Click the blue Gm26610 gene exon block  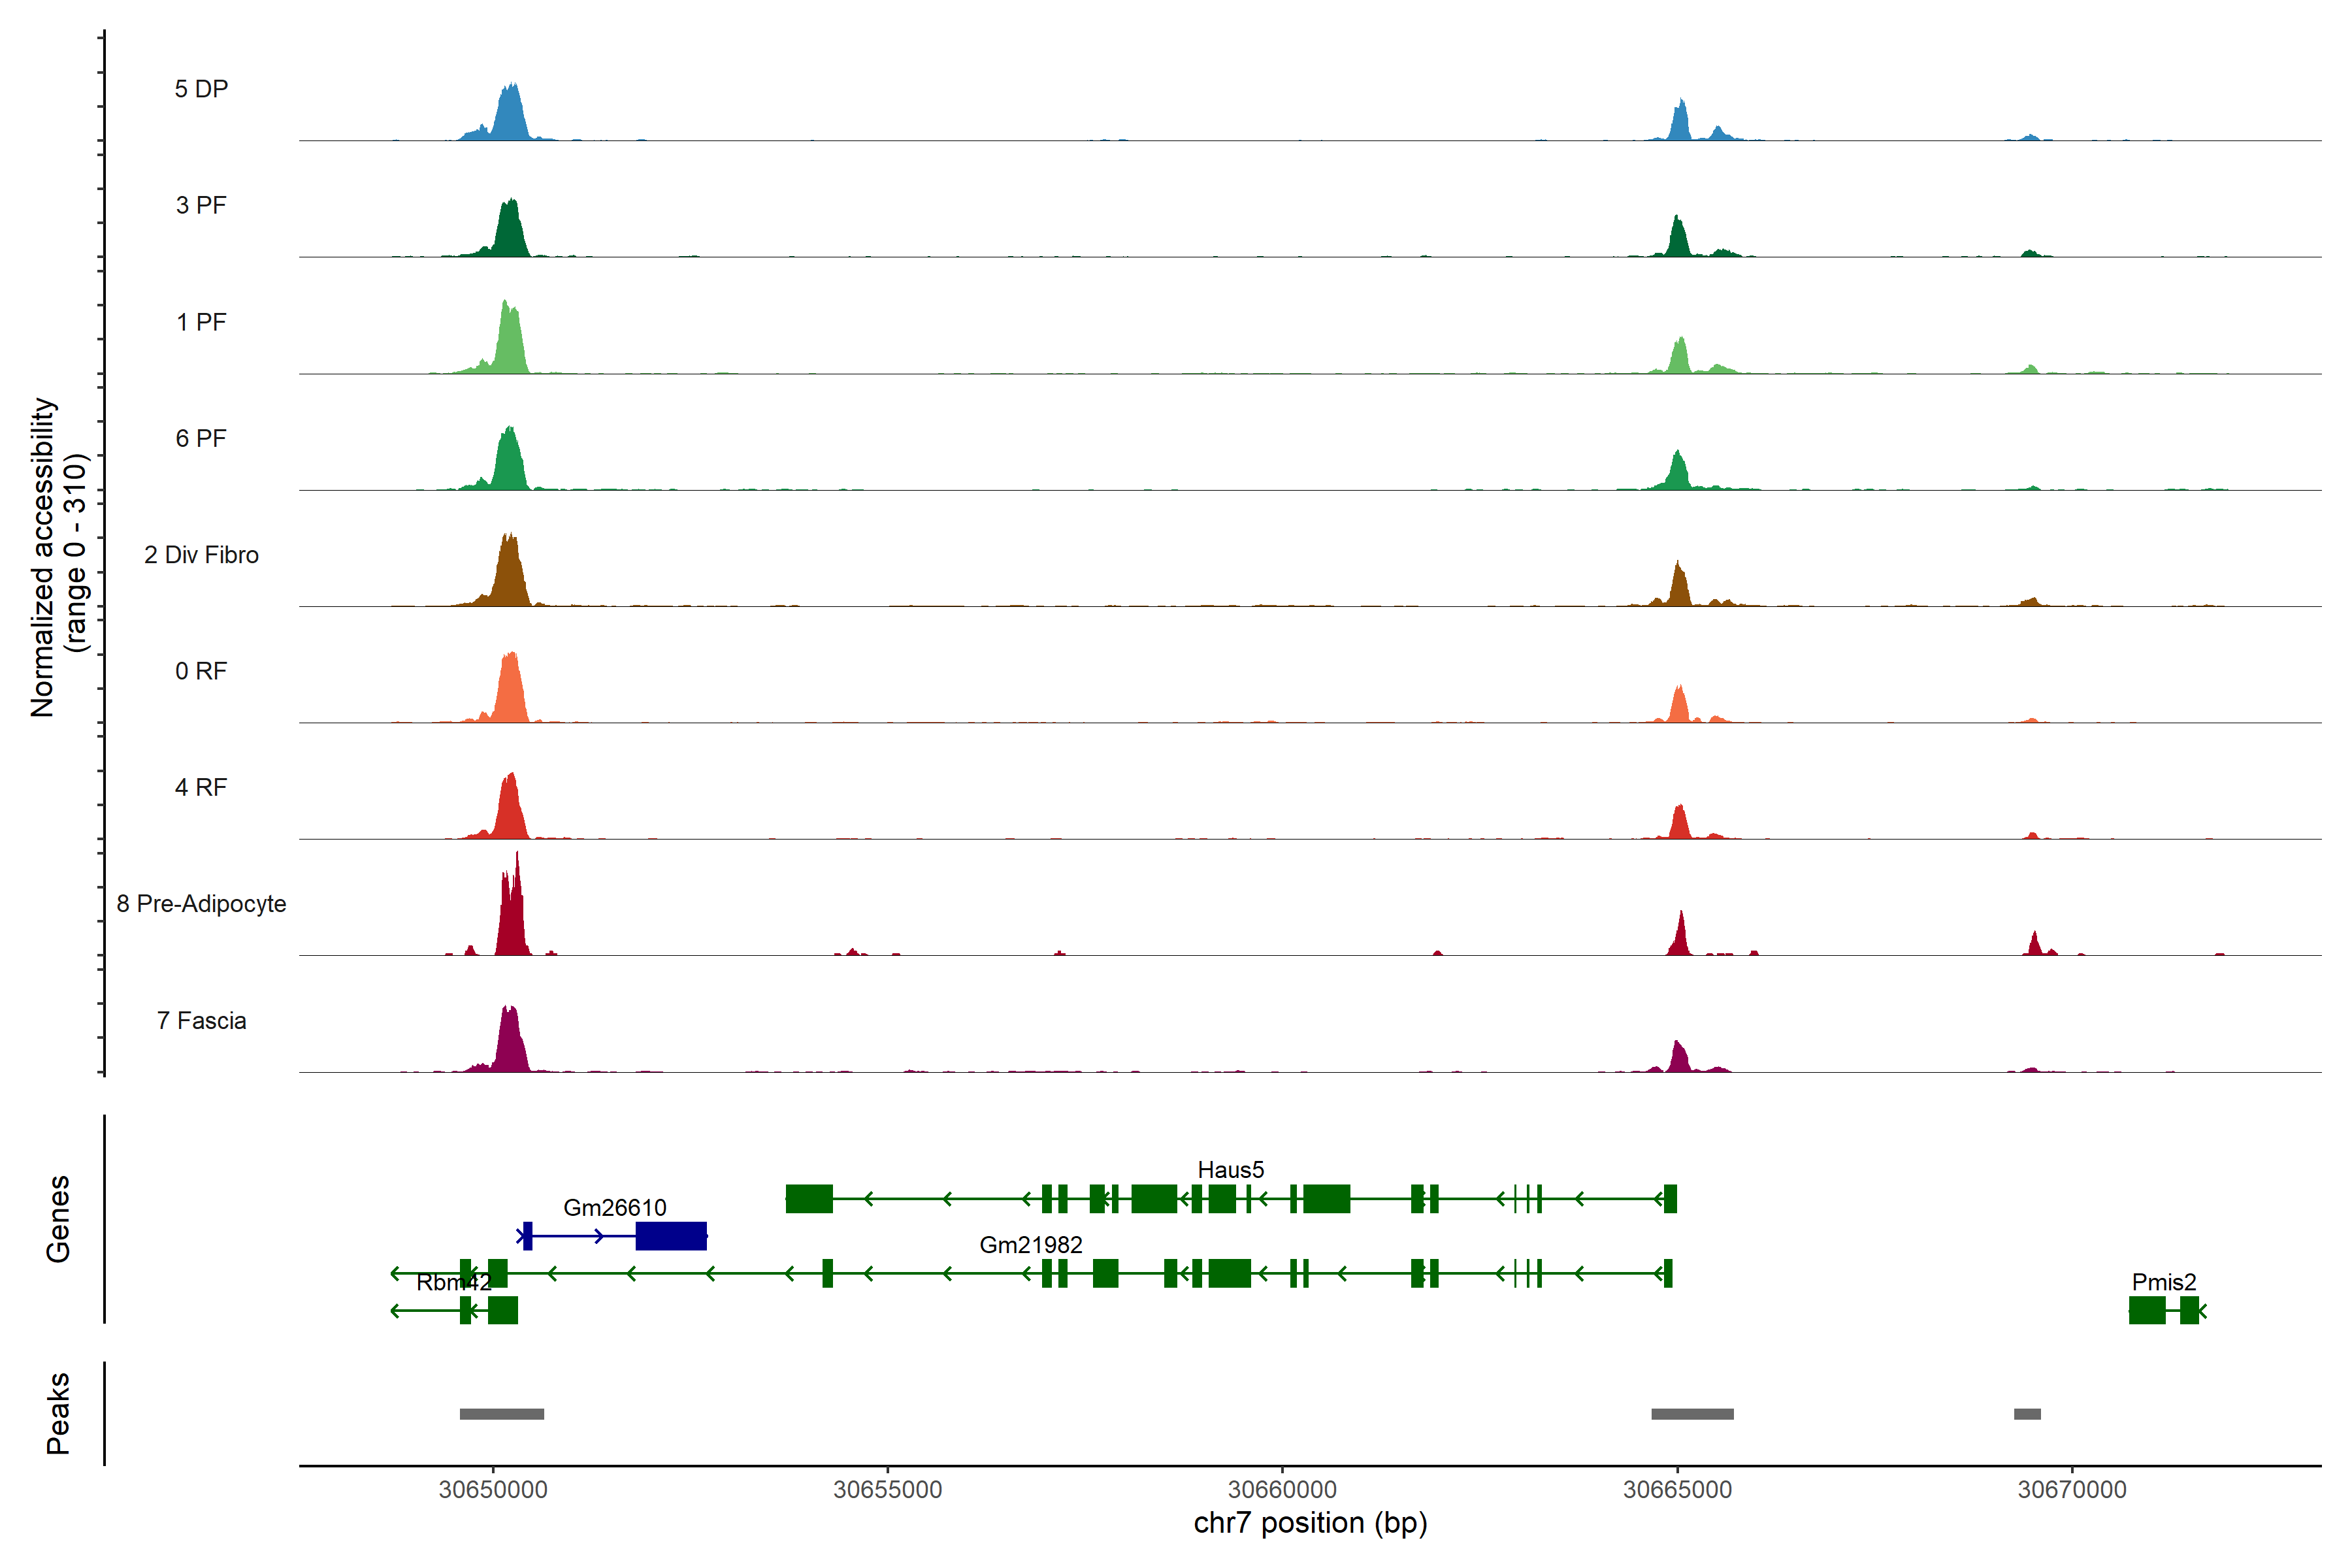[x=671, y=1236]
